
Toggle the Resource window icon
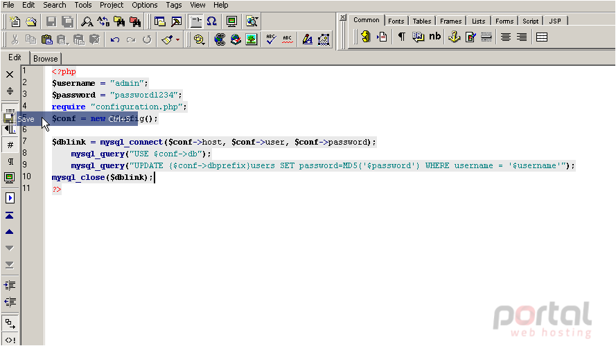click(x=159, y=21)
